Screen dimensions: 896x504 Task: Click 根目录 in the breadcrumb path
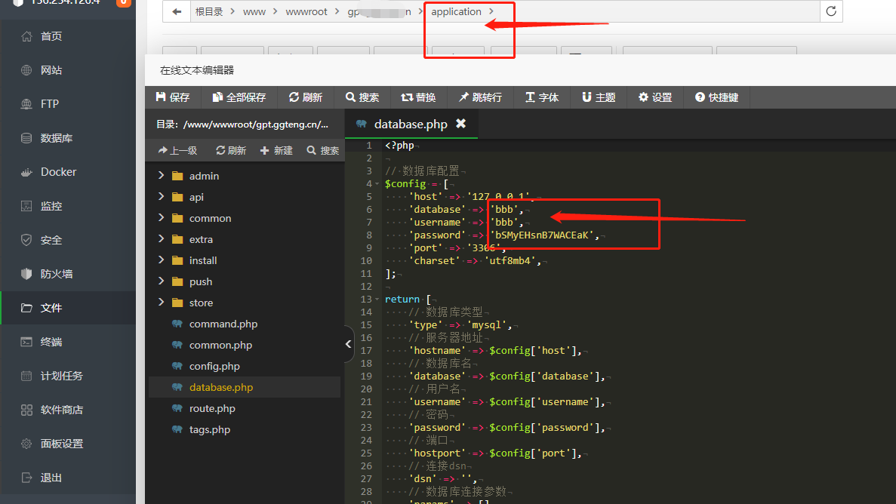pos(209,11)
